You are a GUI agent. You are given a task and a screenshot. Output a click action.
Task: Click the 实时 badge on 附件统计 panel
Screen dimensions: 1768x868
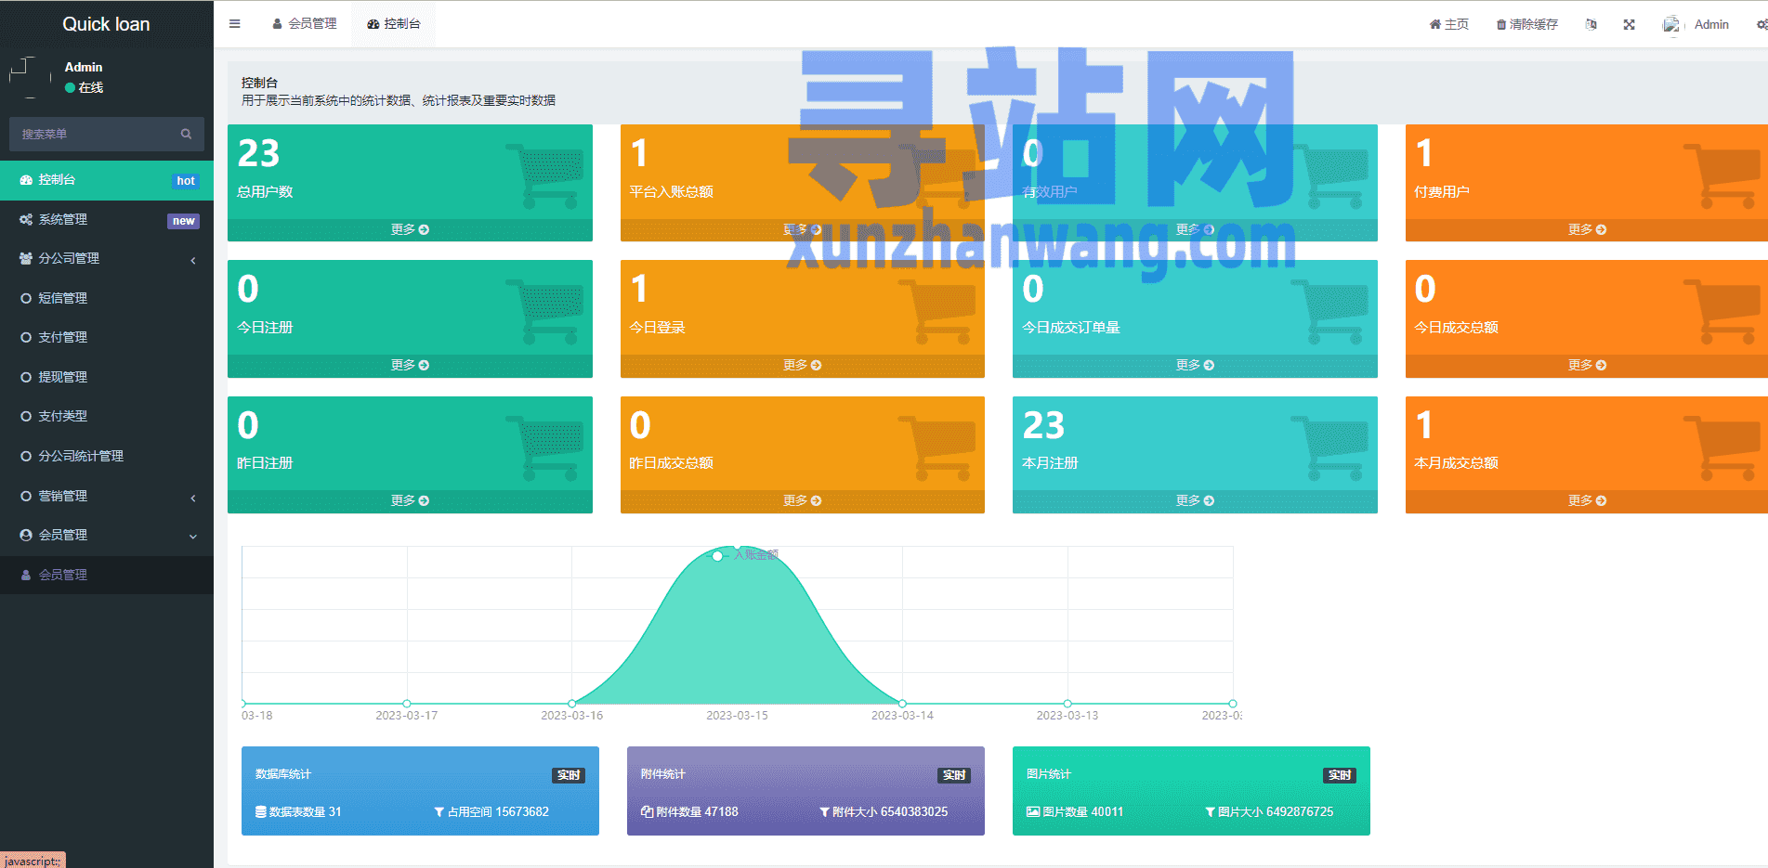coord(954,775)
